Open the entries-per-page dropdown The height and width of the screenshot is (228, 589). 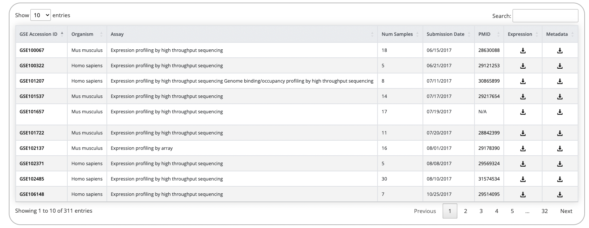click(41, 15)
